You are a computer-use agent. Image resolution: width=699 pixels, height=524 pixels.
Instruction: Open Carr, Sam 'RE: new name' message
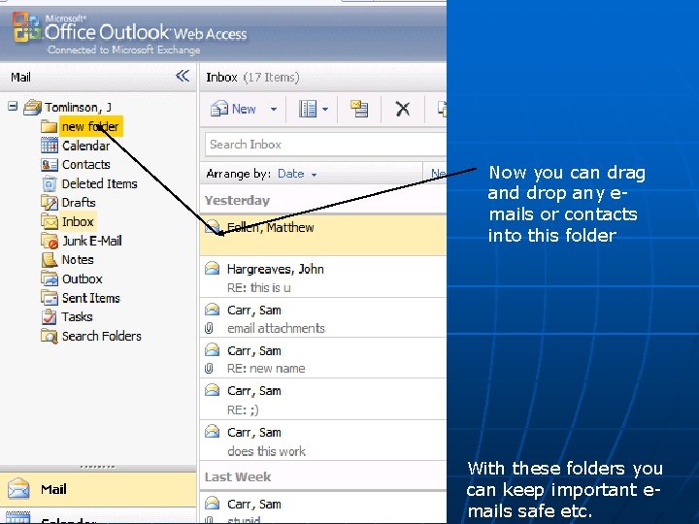click(323, 359)
